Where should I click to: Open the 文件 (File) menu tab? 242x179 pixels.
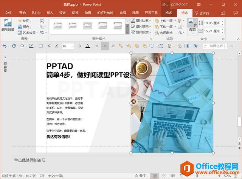pos(8,13)
